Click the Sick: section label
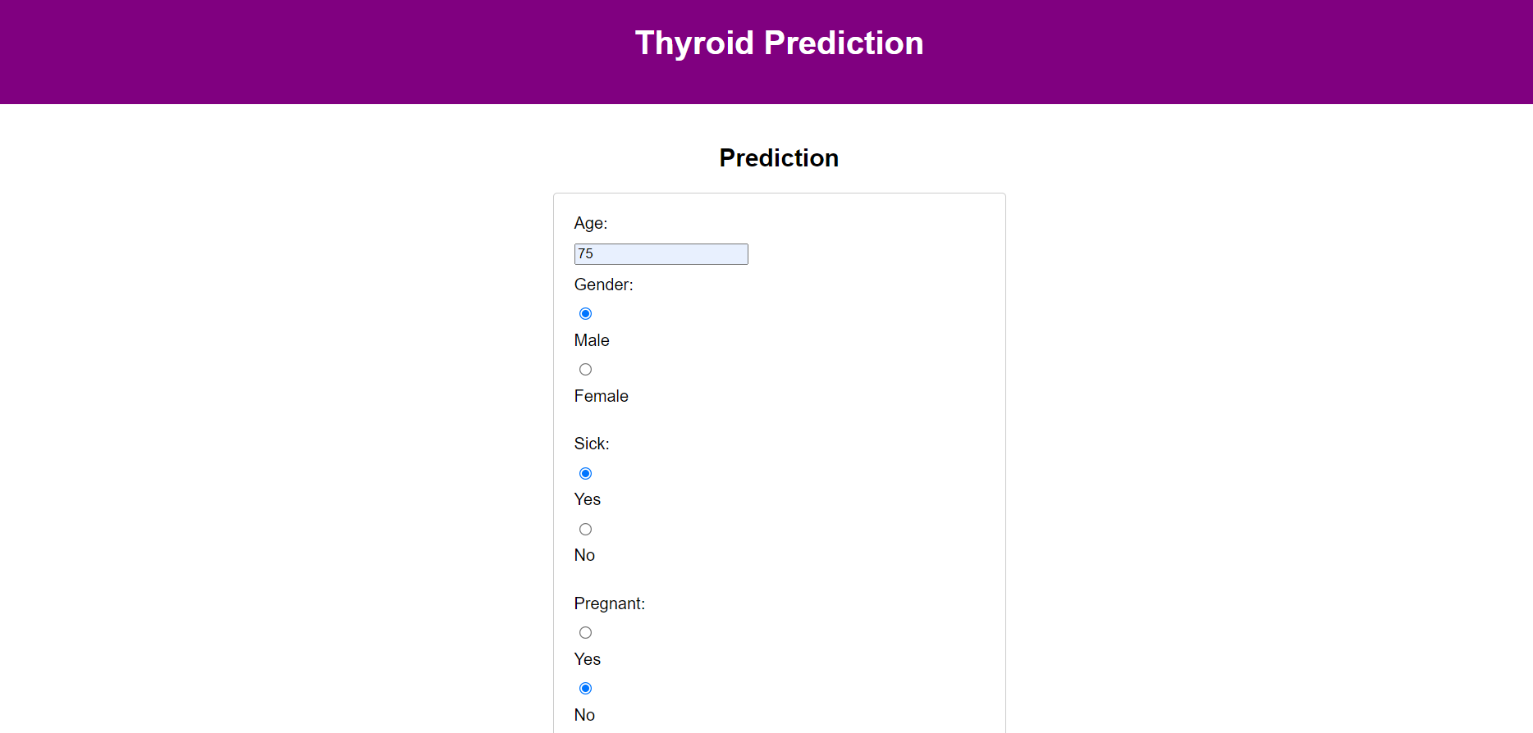This screenshot has width=1533, height=733. click(592, 444)
